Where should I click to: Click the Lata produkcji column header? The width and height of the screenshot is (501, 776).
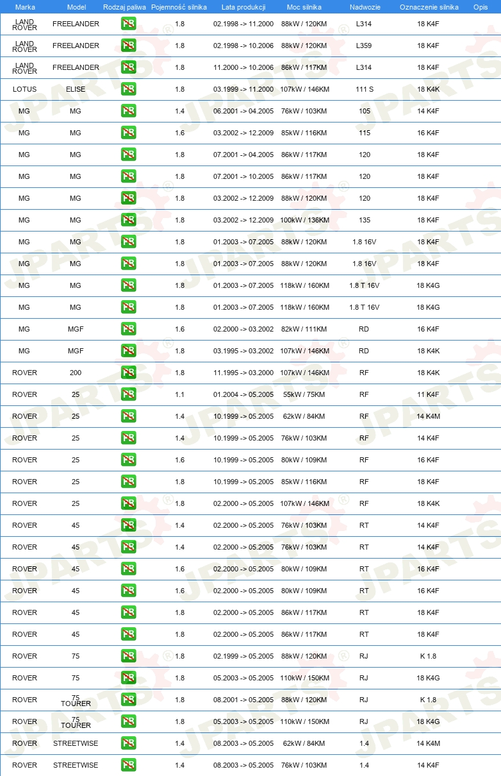click(x=243, y=7)
